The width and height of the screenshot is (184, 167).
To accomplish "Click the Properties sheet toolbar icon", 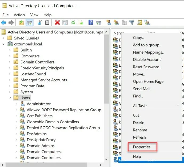I will pos(65,23).
